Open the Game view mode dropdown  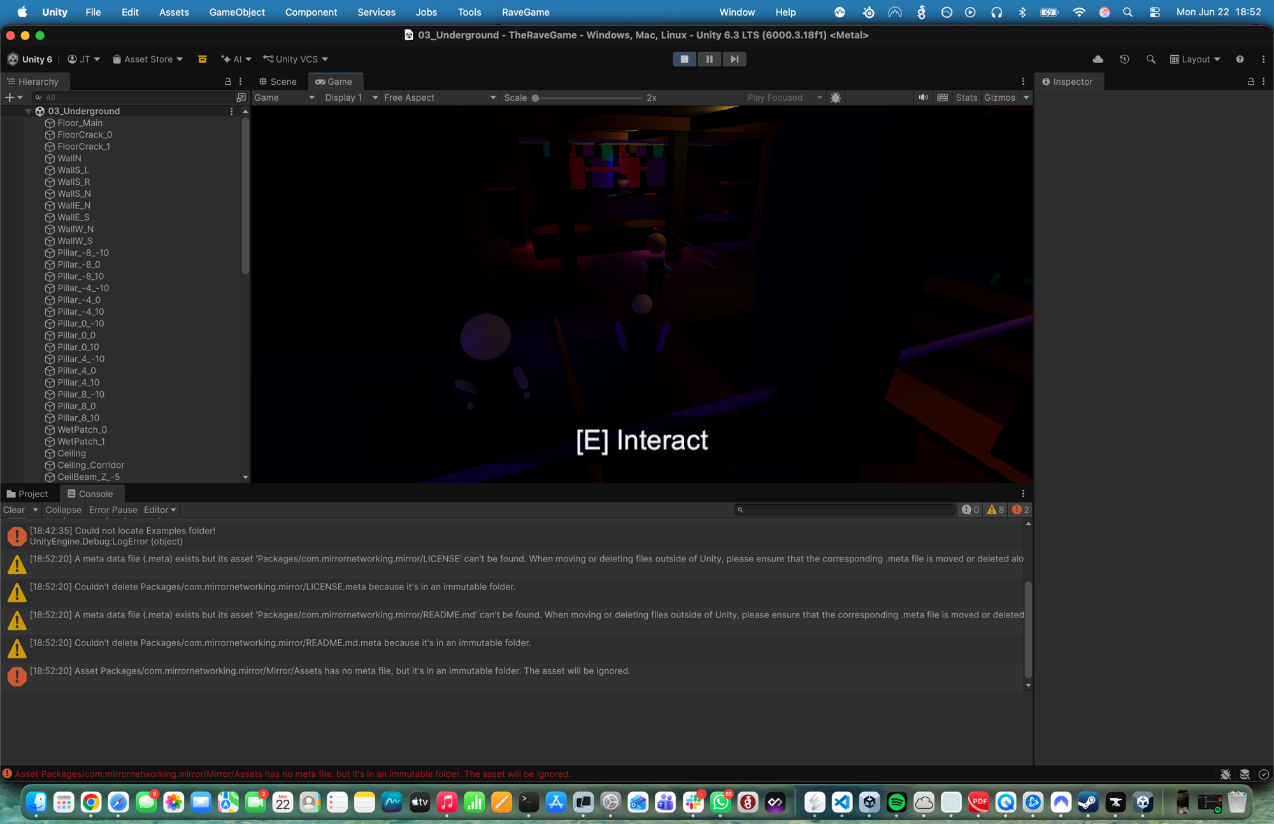pyautogui.click(x=284, y=98)
